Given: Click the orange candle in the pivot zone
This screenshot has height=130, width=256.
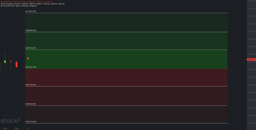Looking at the screenshot, I should coord(28,59).
